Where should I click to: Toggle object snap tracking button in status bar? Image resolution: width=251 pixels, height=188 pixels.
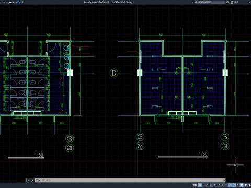click(230, 185)
